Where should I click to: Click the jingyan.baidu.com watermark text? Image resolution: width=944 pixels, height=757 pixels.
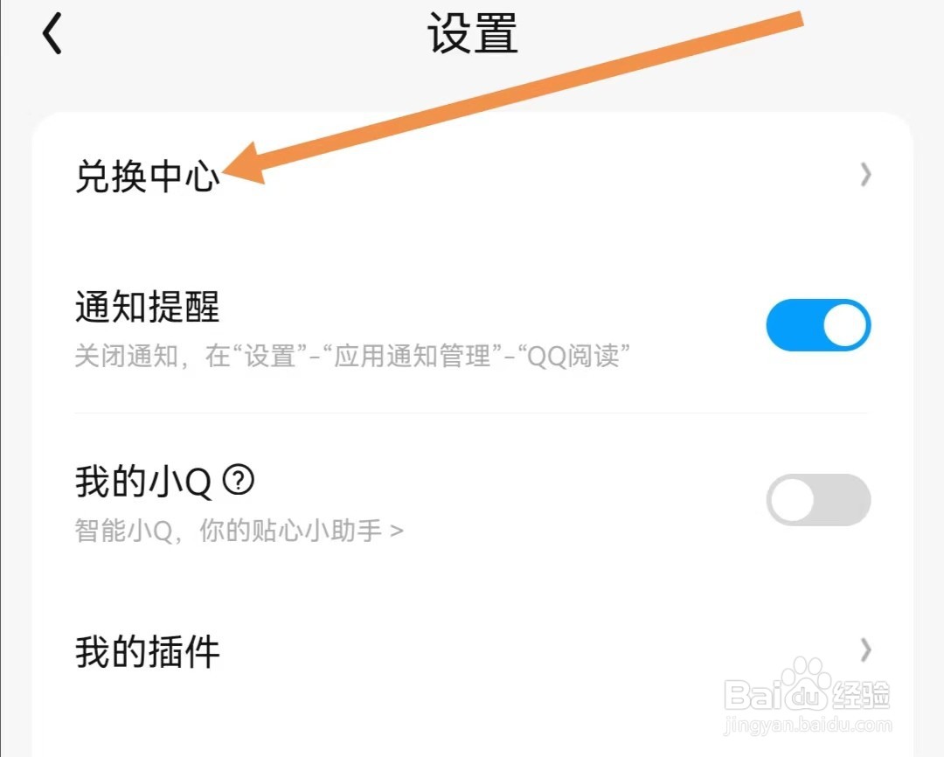tap(807, 725)
